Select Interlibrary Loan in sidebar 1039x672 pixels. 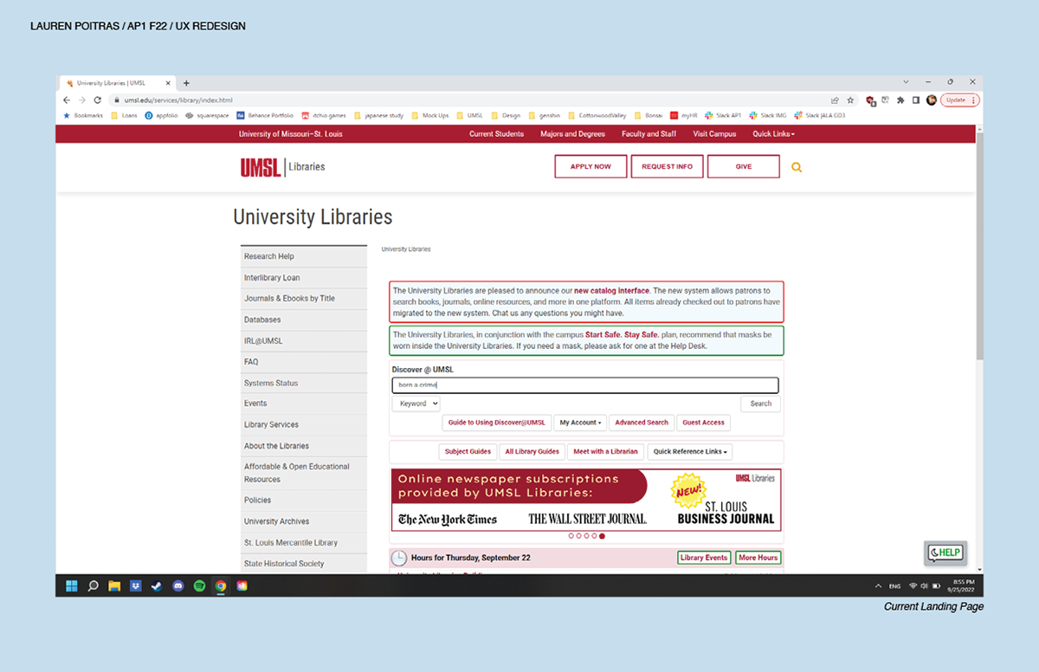(x=304, y=278)
